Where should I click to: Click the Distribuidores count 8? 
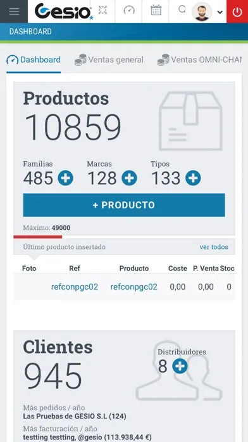coord(163,366)
